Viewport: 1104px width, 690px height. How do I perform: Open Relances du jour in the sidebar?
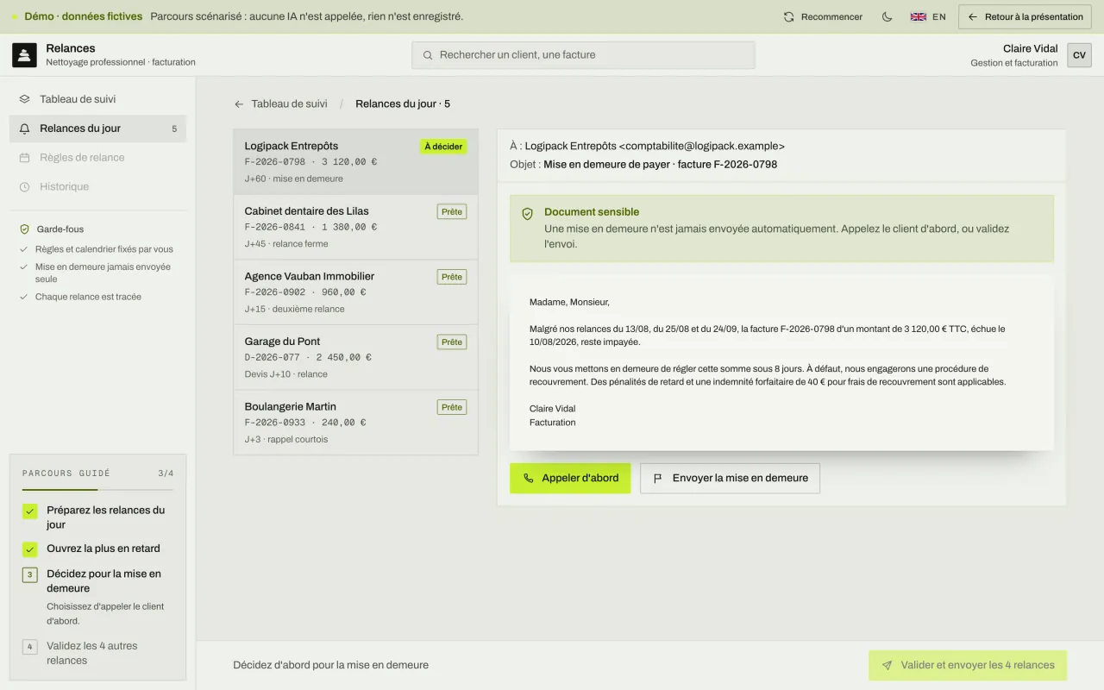pos(97,129)
